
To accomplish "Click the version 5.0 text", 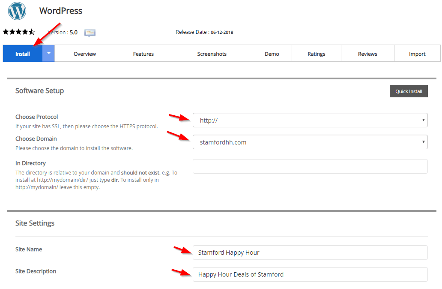I will [x=63, y=33].
